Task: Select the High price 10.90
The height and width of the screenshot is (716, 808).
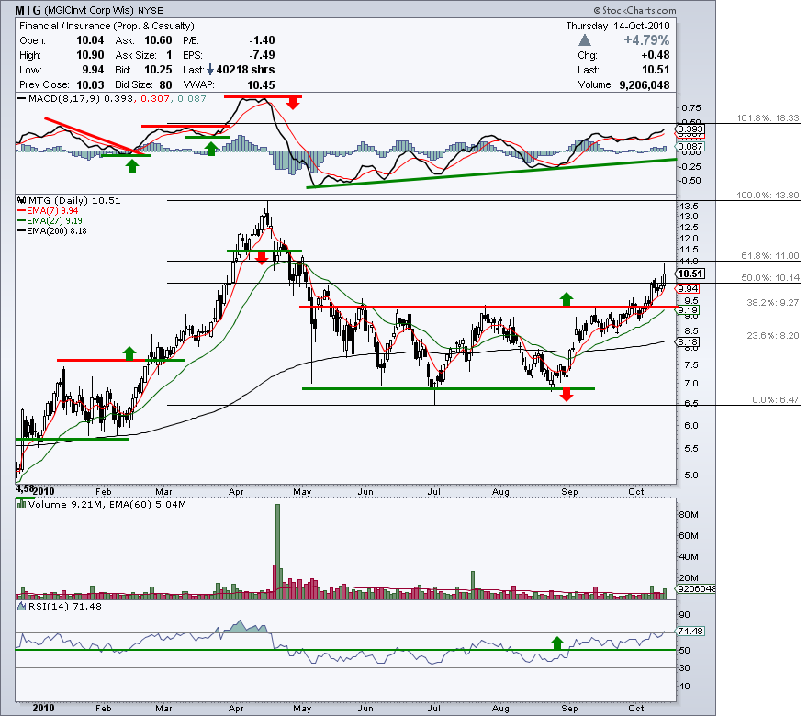Action: (x=90, y=55)
